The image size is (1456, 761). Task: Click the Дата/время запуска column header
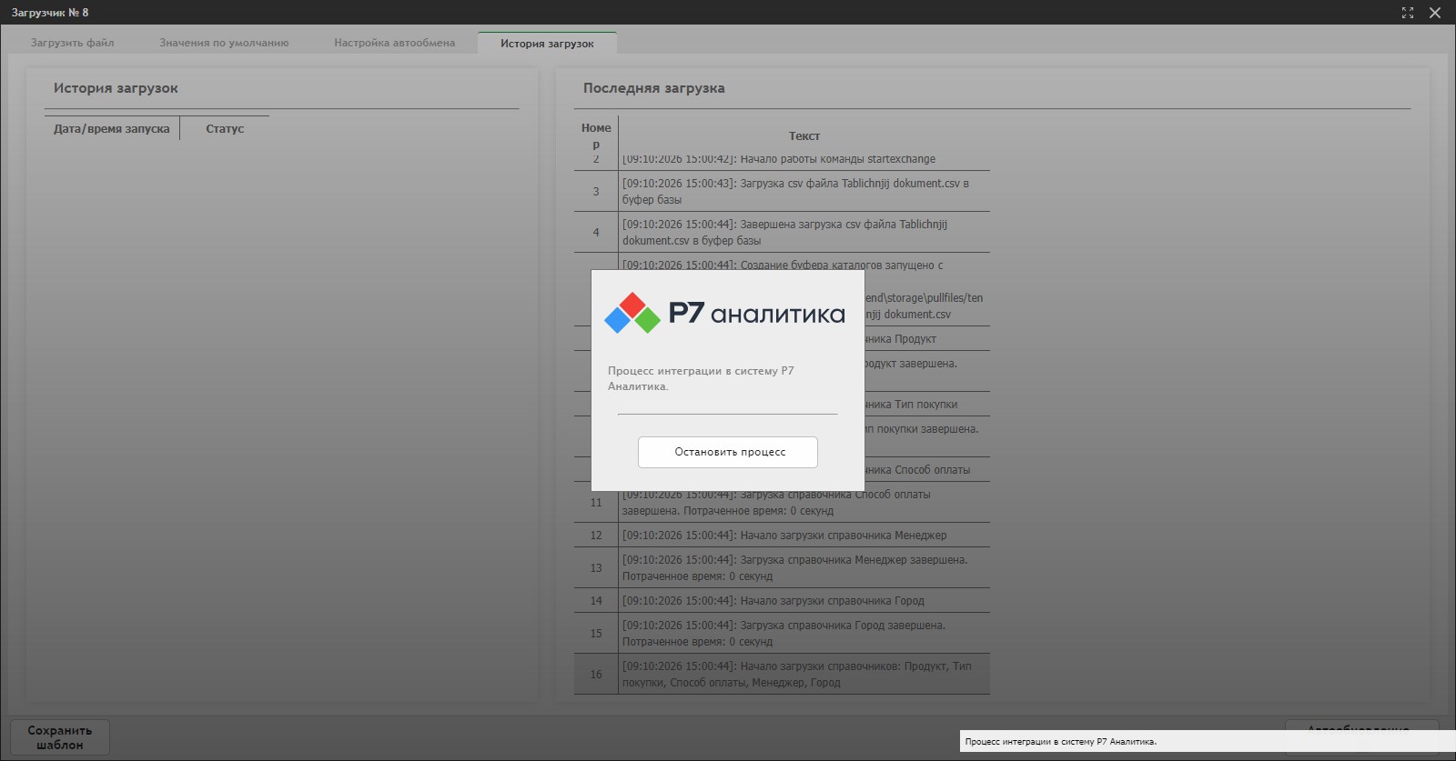(x=112, y=128)
